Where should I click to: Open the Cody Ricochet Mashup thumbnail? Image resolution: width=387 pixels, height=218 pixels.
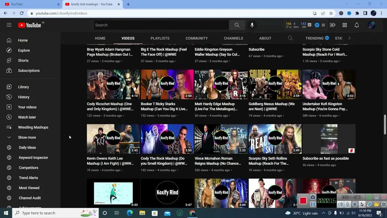[113, 84]
